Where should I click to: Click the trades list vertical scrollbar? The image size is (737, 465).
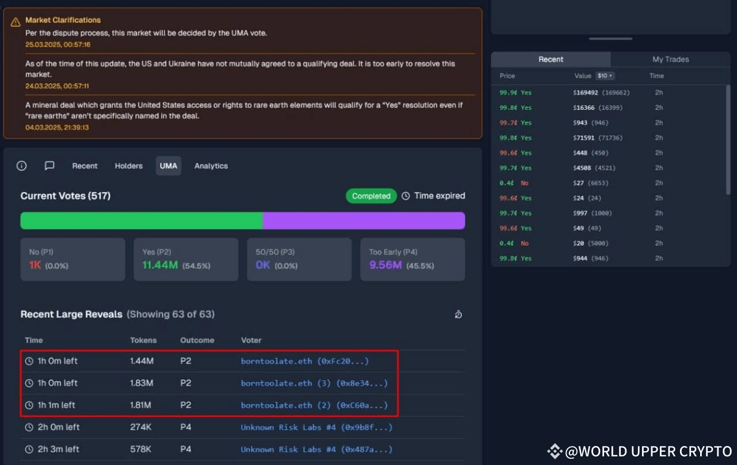tap(728, 140)
